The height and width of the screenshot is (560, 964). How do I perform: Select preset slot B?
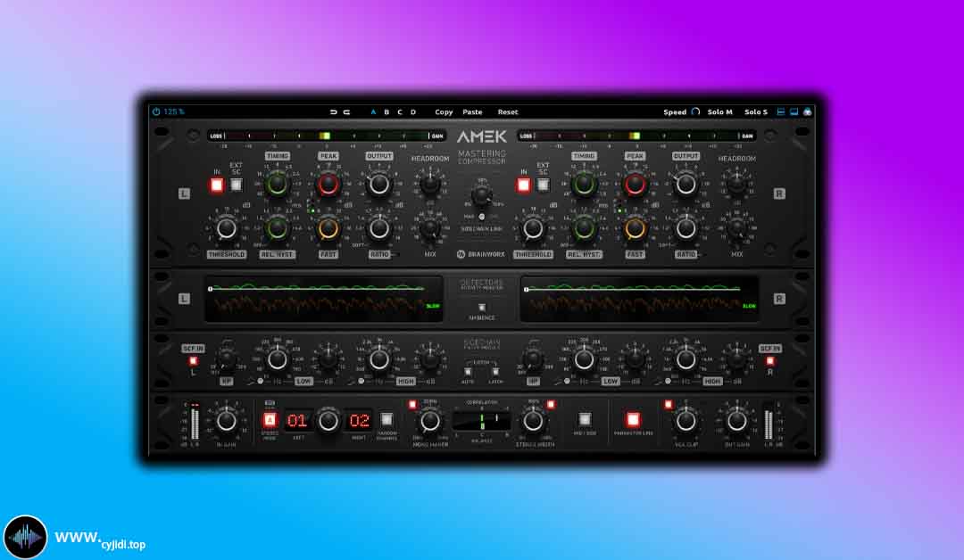[x=386, y=111]
